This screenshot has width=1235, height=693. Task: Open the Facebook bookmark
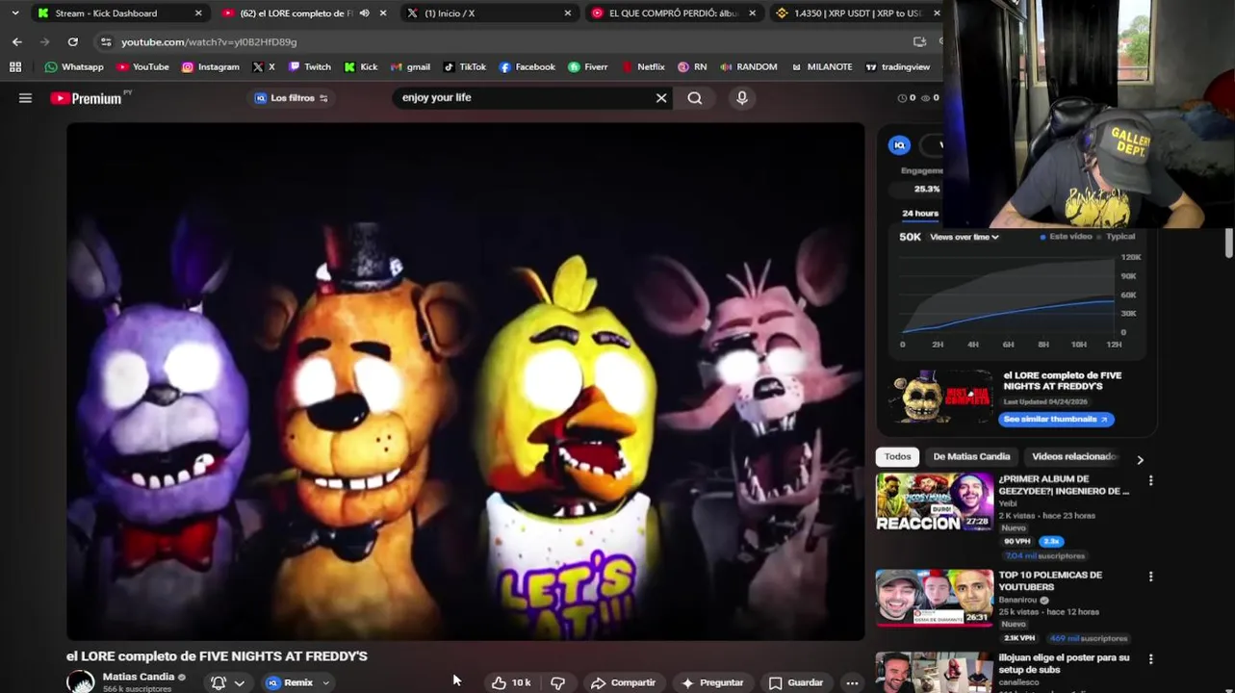527,67
